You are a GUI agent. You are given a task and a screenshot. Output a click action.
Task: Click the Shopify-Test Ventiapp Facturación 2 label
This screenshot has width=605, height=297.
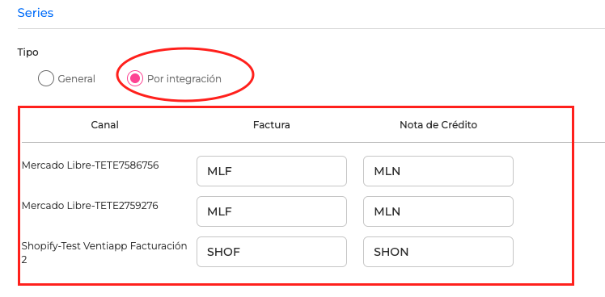(104, 253)
